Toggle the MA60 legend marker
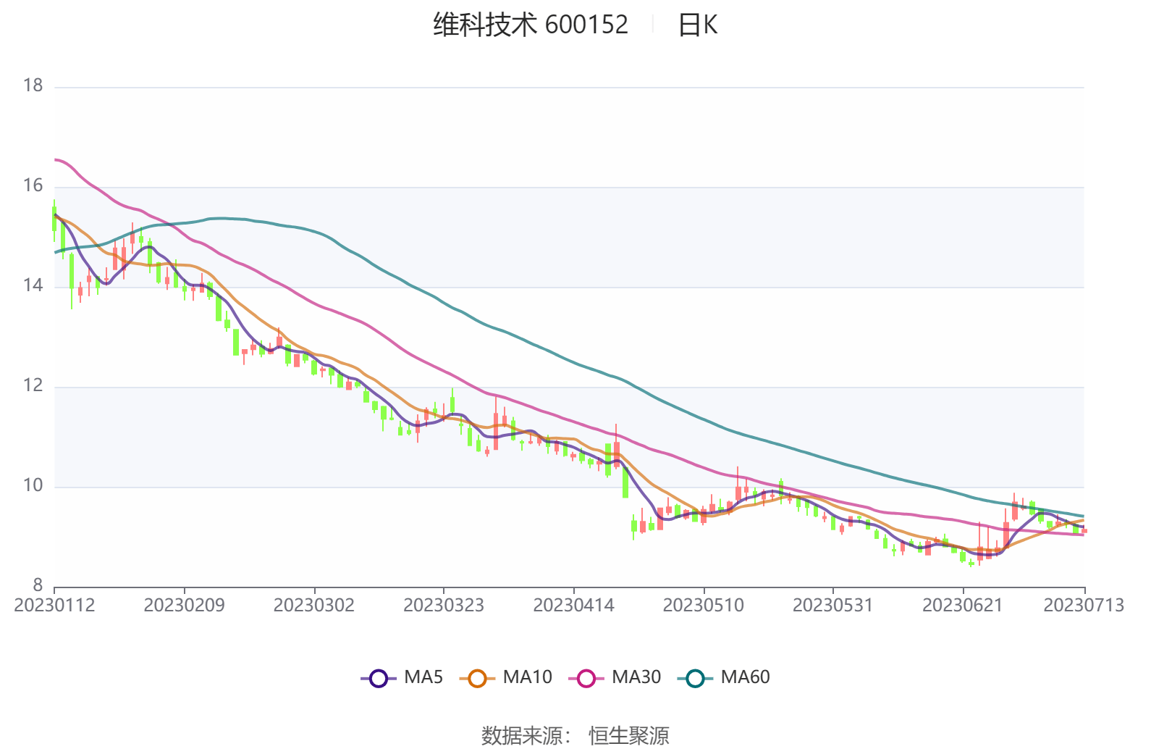 tap(695, 678)
